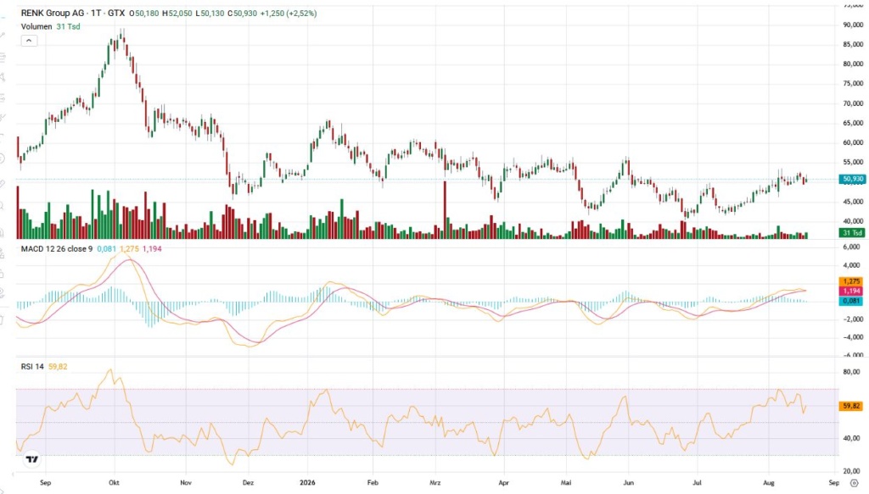Click the -2,000 MACD axis label
This screenshot has height=494, width=869.
point(851,319)
